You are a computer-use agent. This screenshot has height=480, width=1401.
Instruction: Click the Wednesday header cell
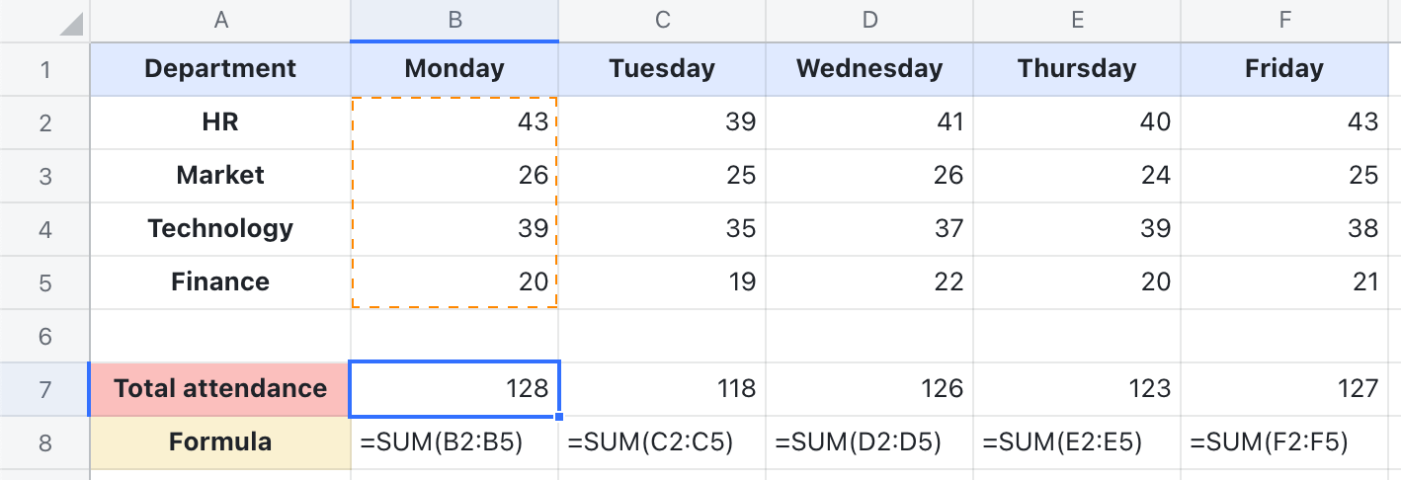[869, 69]
